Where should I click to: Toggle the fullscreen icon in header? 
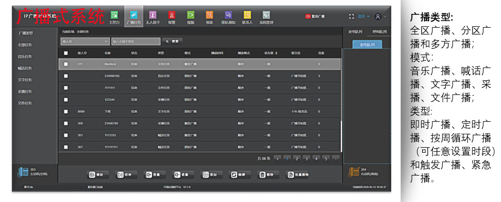point(351,16)
